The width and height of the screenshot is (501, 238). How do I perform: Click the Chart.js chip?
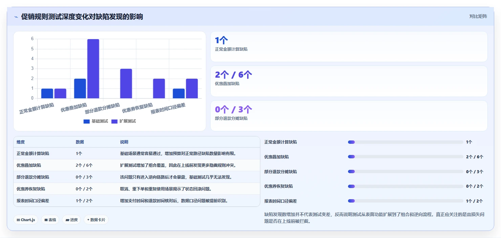(26, 220)
